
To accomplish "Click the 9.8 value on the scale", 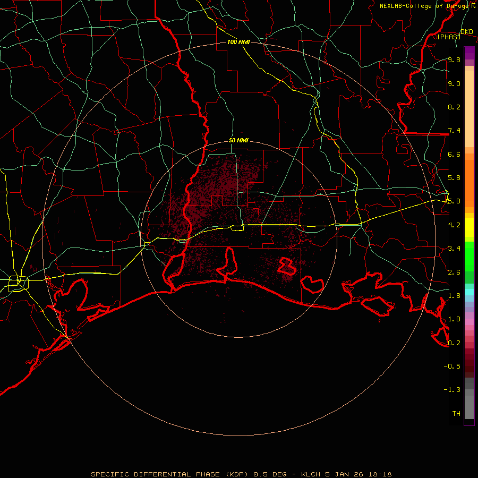I will [454, 59].
